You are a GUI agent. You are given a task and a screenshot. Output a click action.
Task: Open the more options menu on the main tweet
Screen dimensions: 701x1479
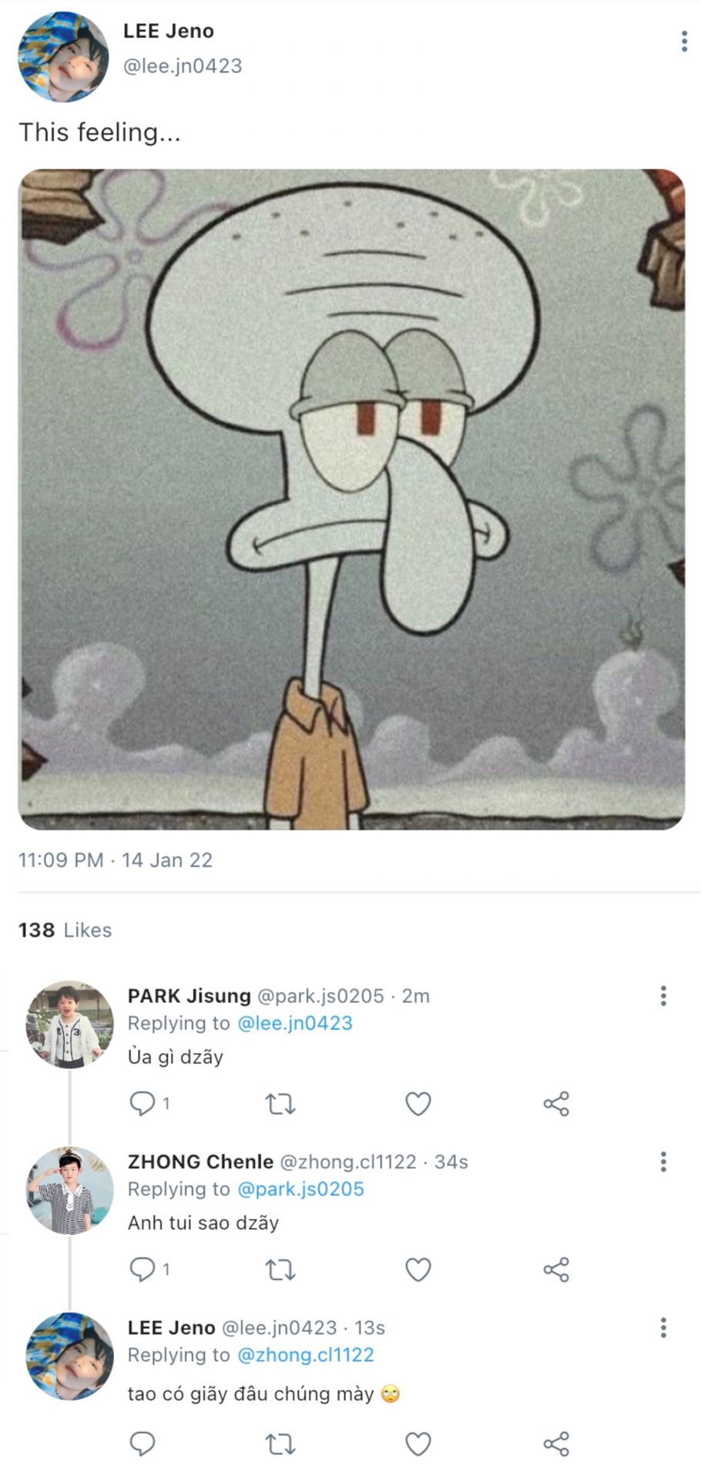(684, 42)
